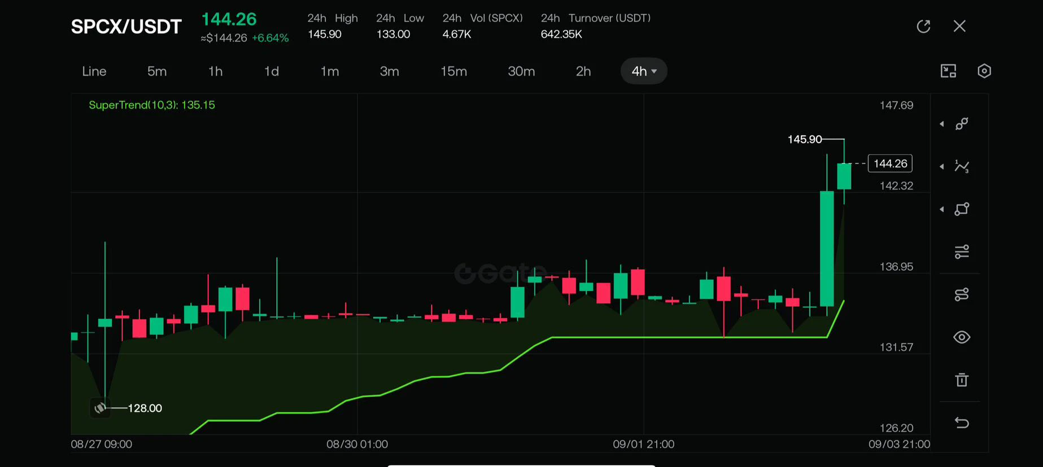Click the 09/01 21:00 time axis label
1043x467 pixels.
(x=644, y=444)
